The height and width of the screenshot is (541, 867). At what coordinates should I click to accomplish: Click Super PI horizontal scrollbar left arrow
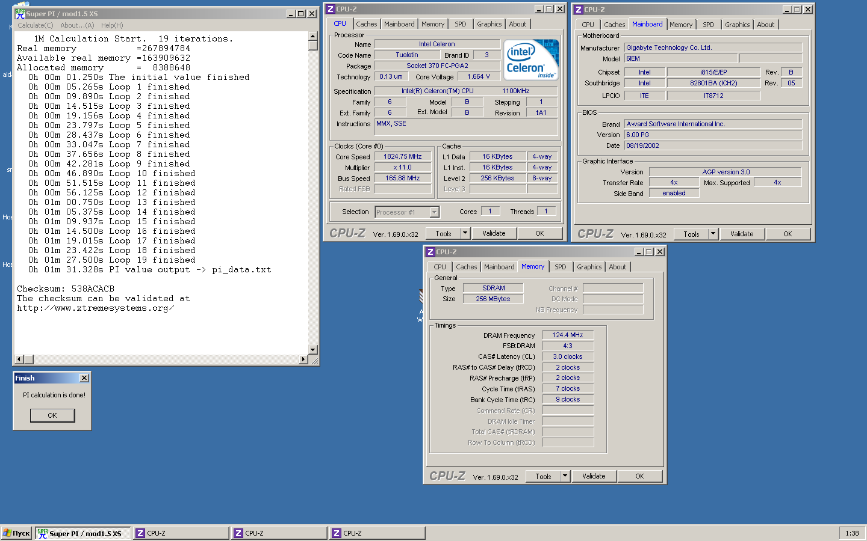pyautogui.click(x=19, y=359)
